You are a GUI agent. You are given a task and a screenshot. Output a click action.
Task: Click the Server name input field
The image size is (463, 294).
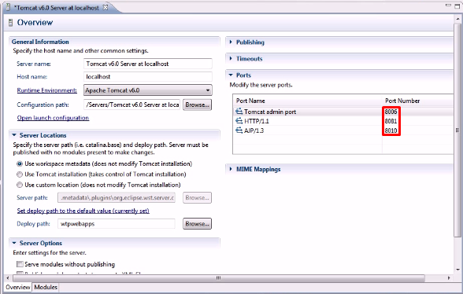pos(148,64)
